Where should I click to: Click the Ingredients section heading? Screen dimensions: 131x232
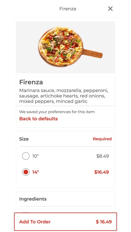[x=33, y=199]
